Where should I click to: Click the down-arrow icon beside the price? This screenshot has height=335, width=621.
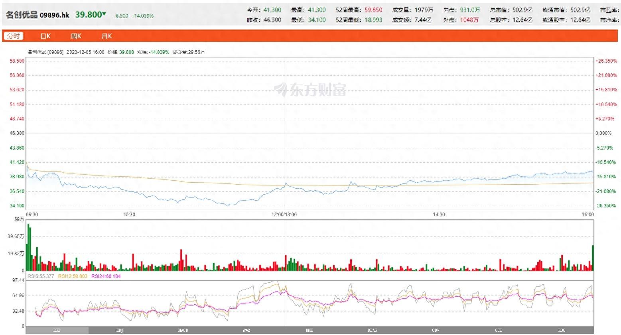click(104, 14)
